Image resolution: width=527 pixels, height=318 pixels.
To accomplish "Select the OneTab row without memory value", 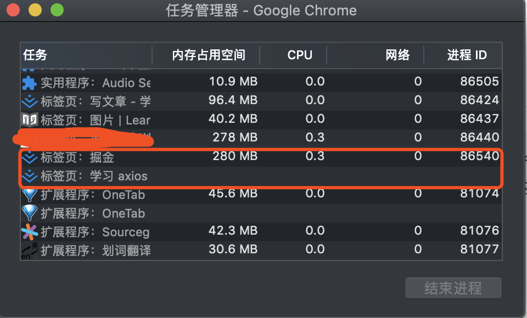I will point(124,213).
